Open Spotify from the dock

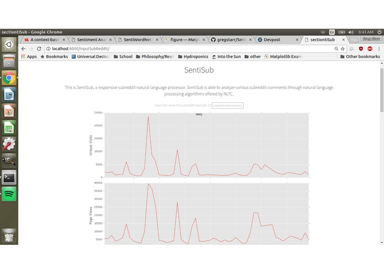[x=9, y=194]
